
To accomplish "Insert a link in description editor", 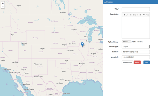I will pos(144,15).
